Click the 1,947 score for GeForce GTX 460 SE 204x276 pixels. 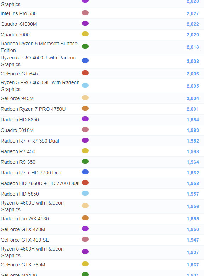pyautogui.click(x=193, y=240)
